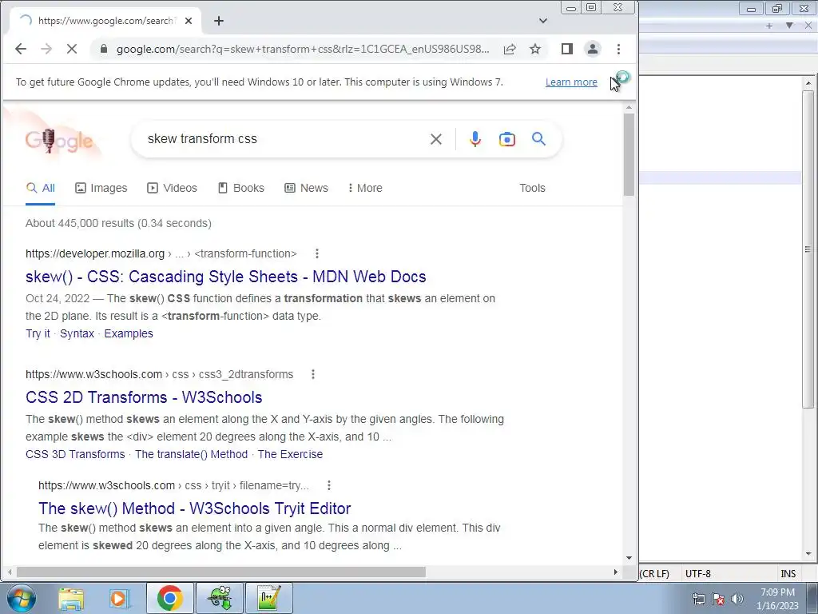Share this page icon in address bar
Viewport: 818px width, 614px height.
510,49
